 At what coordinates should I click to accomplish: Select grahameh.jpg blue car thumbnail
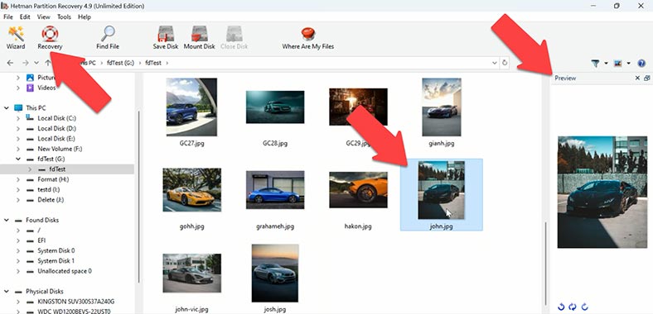tap(275, 190)
